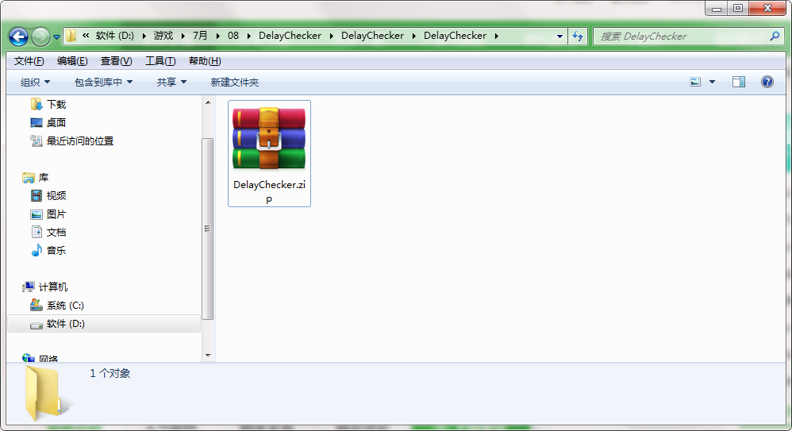792x431 pixels.
Task: Click the sidebar scroll down arrow
Action: tap(208, 356)
